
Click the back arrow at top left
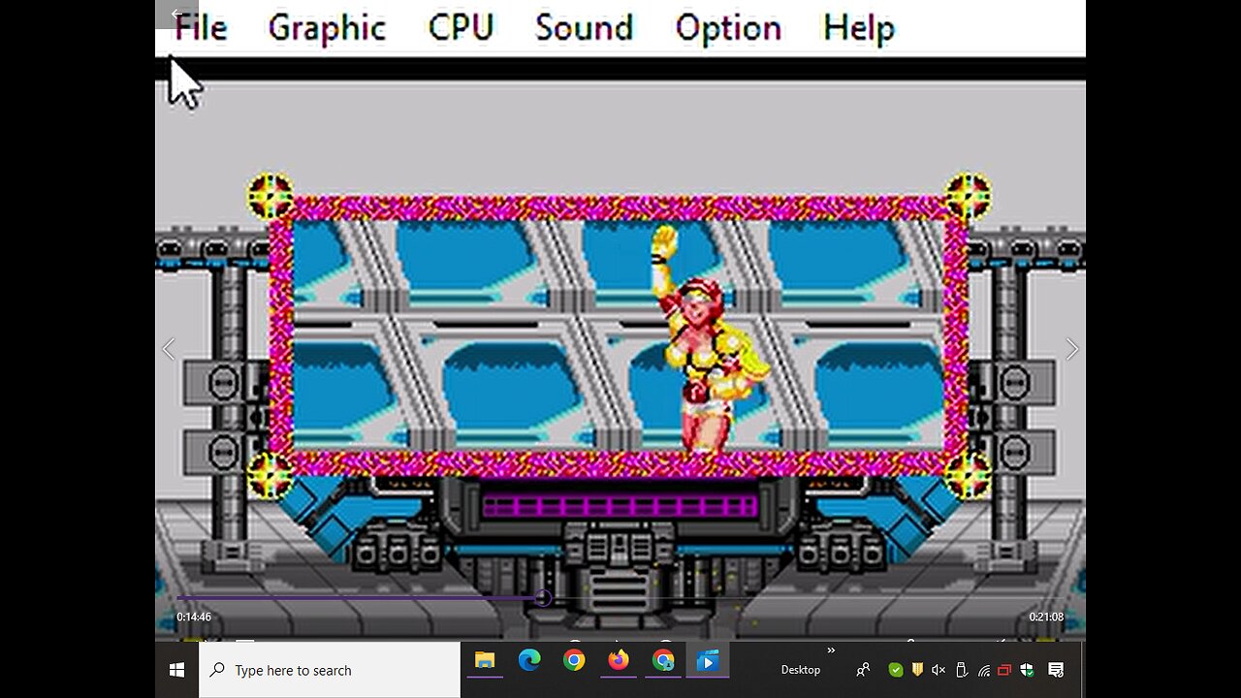175,14
